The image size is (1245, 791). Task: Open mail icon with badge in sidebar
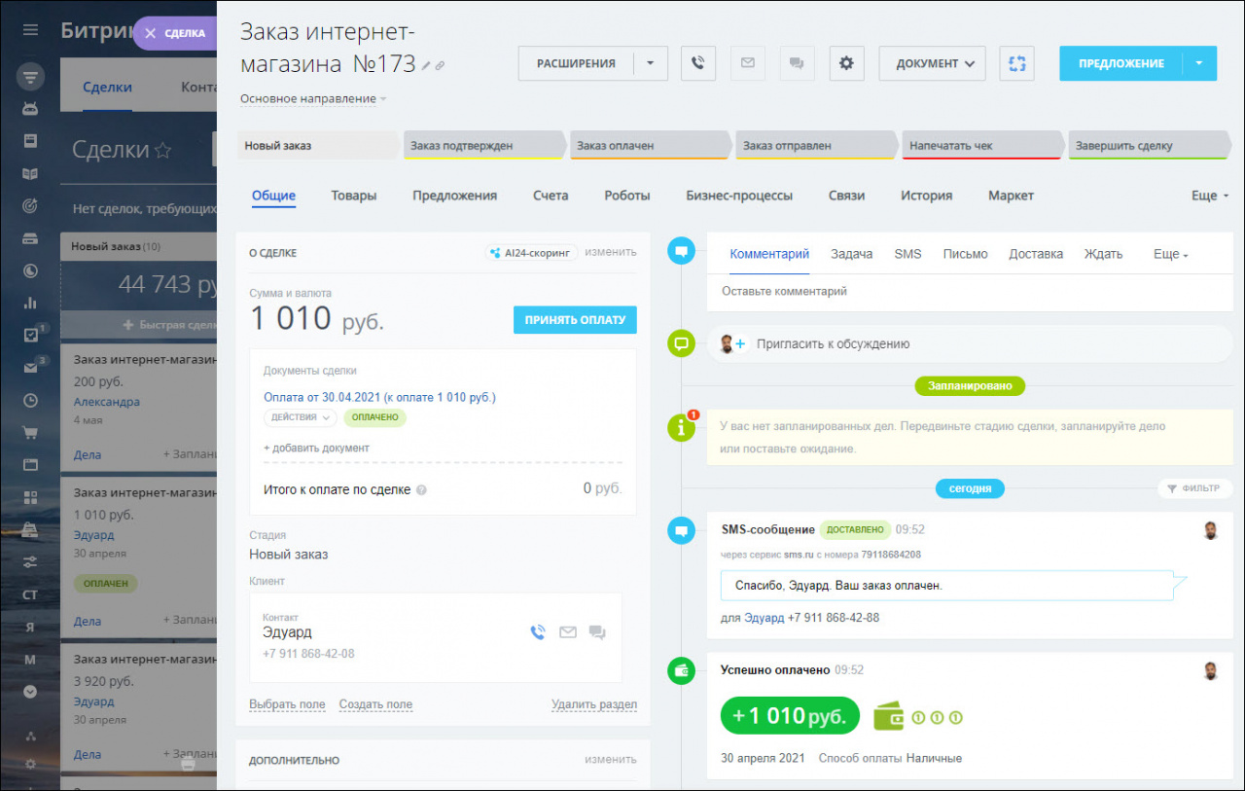(32, 367)
